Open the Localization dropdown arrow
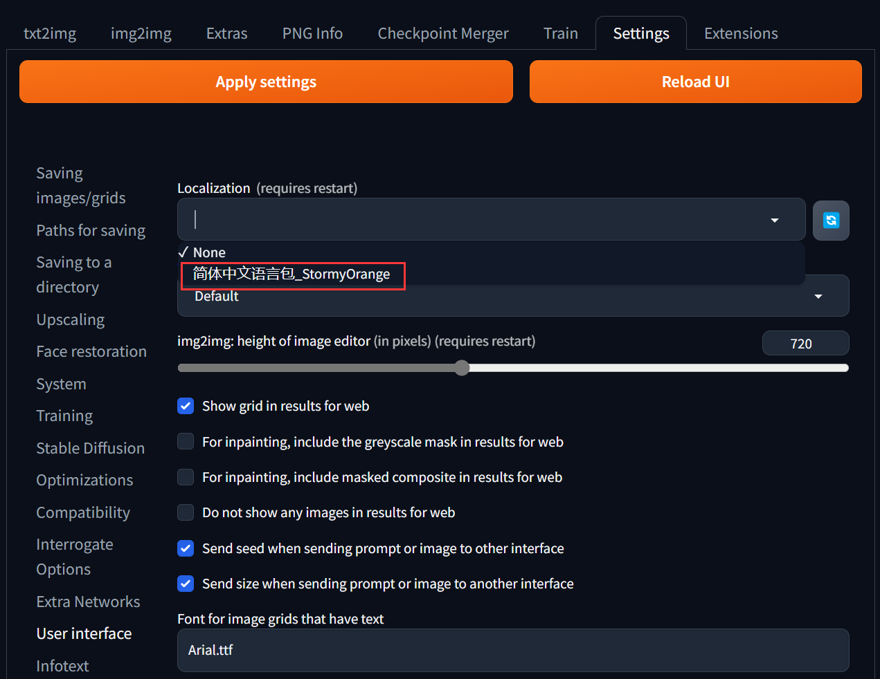 pyautogui.click(x=775, y=220)
